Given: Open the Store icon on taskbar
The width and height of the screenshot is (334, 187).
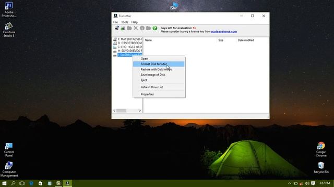Looking at the screenshot, I should coord(40,183).
